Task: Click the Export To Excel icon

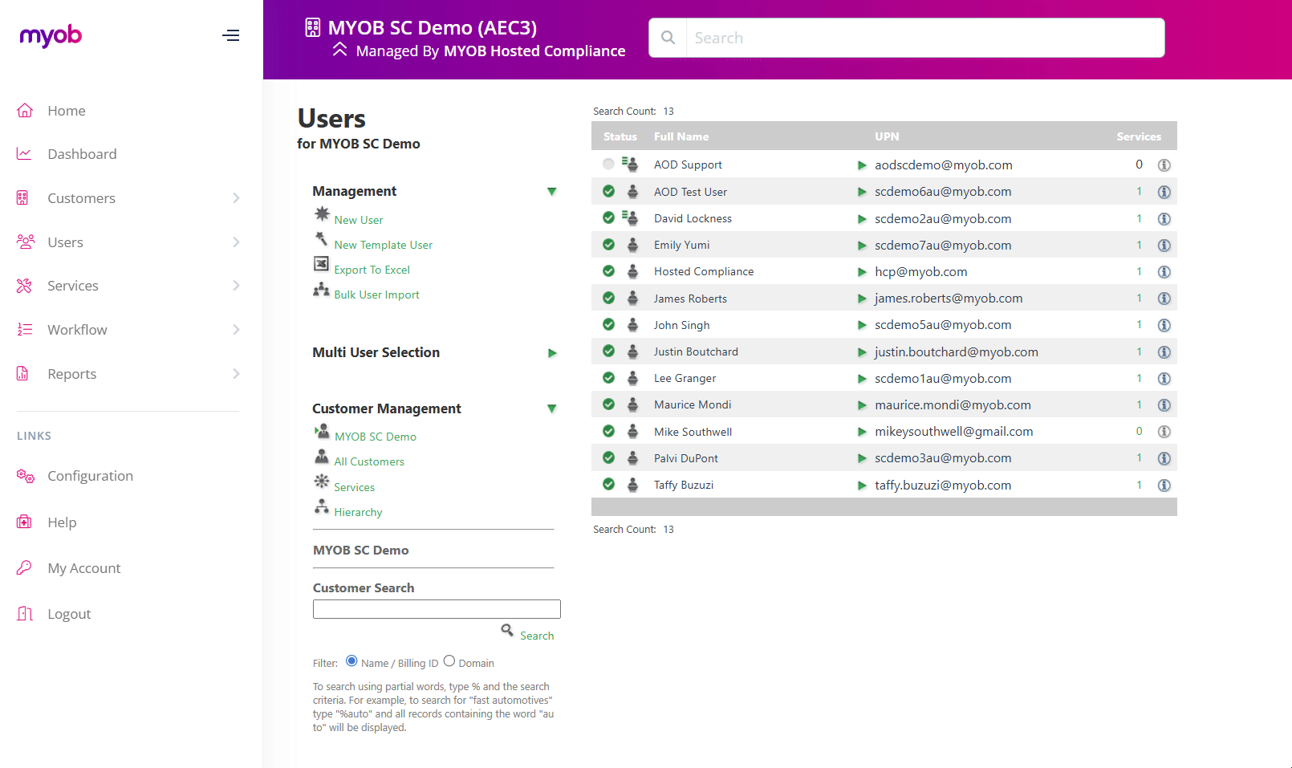Action: tap(321, 264)
